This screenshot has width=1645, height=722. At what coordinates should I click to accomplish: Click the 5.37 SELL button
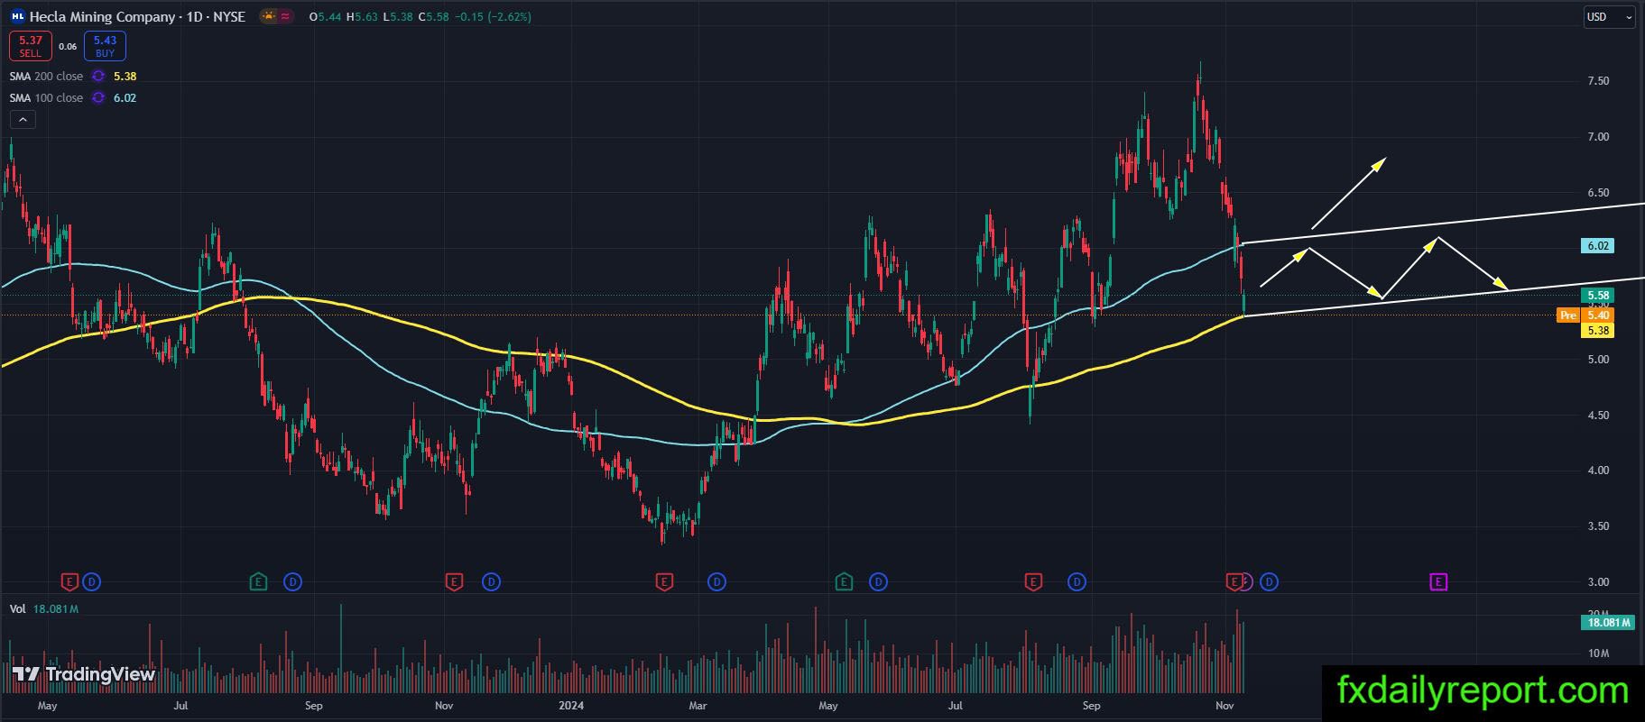pyautogui.click(x=31, y=46)
